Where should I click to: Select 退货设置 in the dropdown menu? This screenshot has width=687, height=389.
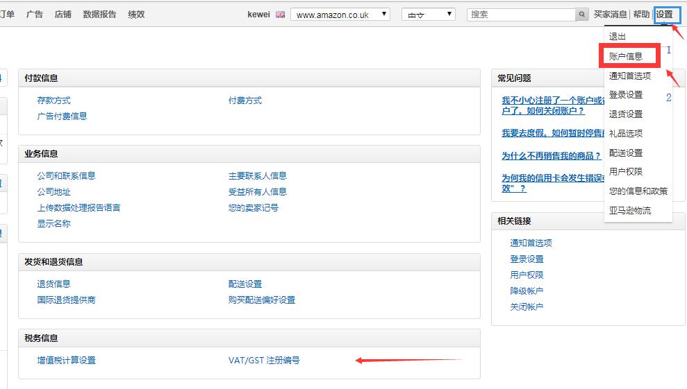626,114
